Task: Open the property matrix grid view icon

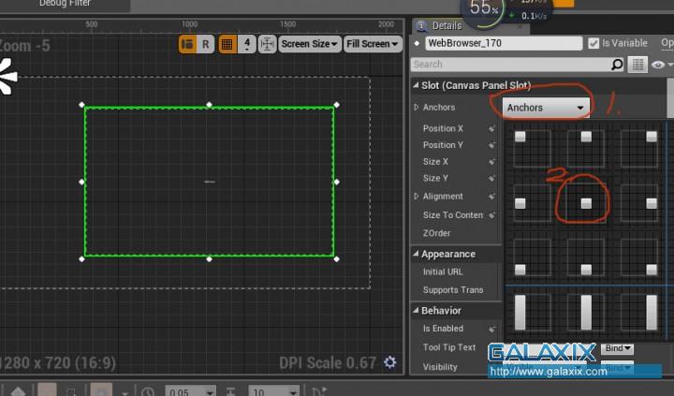Action: 637,65
